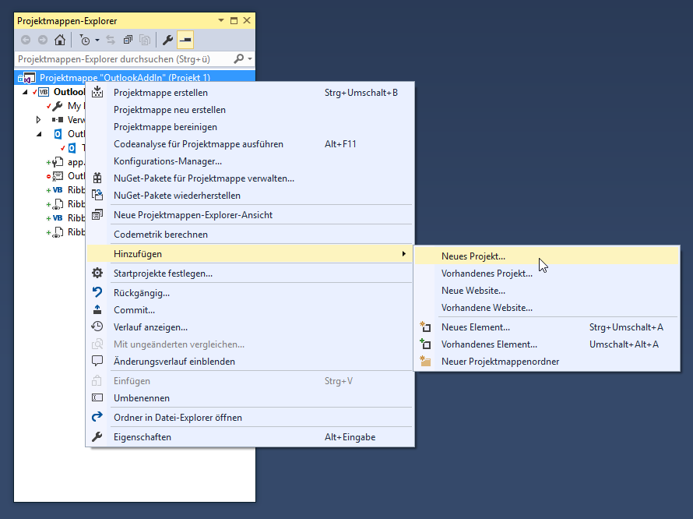The image size is (693, 519).
Task: Click the Alt+Eingabe shortcut text
Action: [x=350, y=437]
